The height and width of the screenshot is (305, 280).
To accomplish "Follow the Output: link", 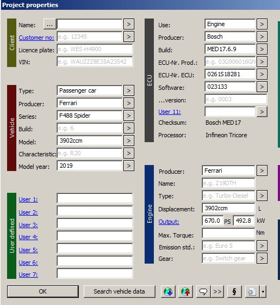I will click(x=169, y=222).
